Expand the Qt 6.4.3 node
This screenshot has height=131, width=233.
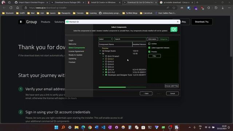tap(103, 64)
